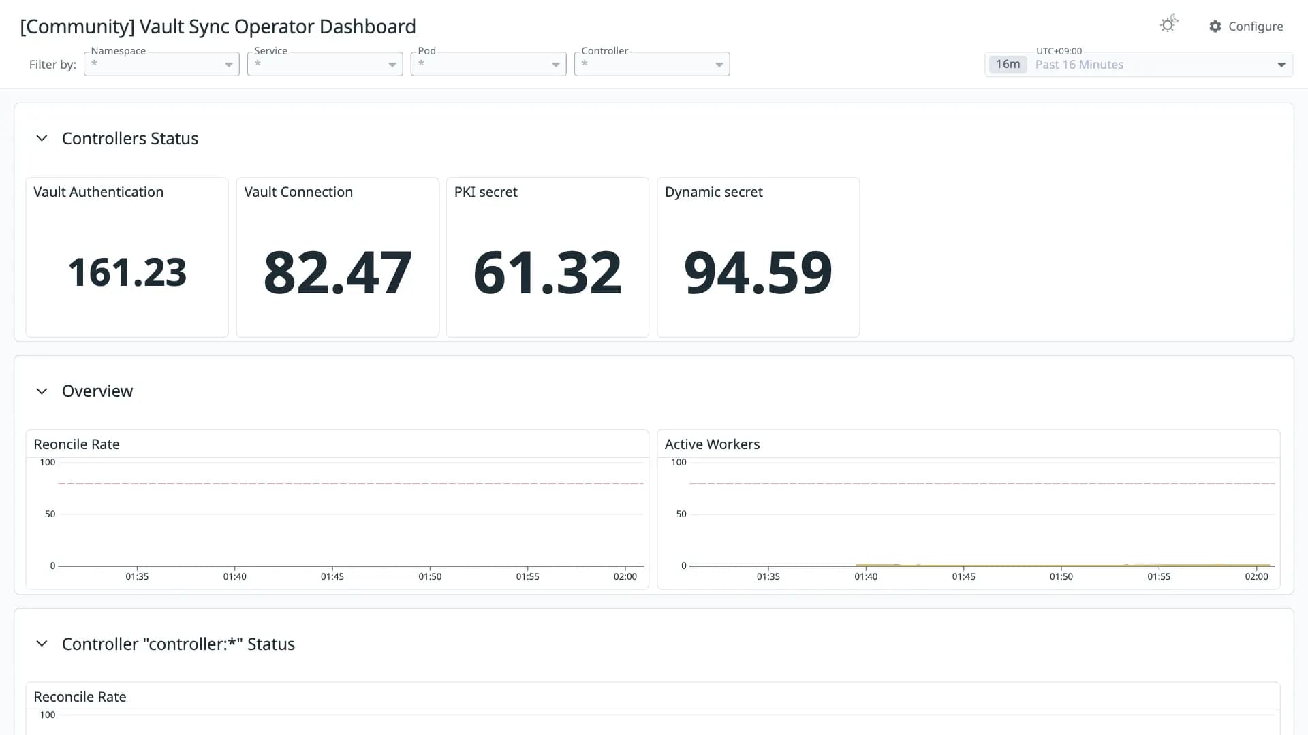This screenshot has width=1308, height=735.
Task: Click the 16m time badge
Action: (x=1008, y=65)
